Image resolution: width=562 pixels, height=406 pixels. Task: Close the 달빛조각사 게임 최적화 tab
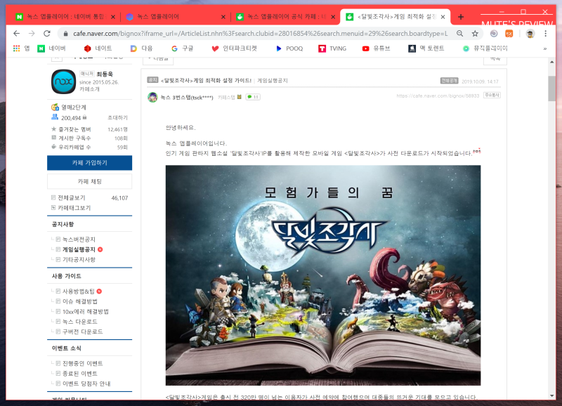443,17
